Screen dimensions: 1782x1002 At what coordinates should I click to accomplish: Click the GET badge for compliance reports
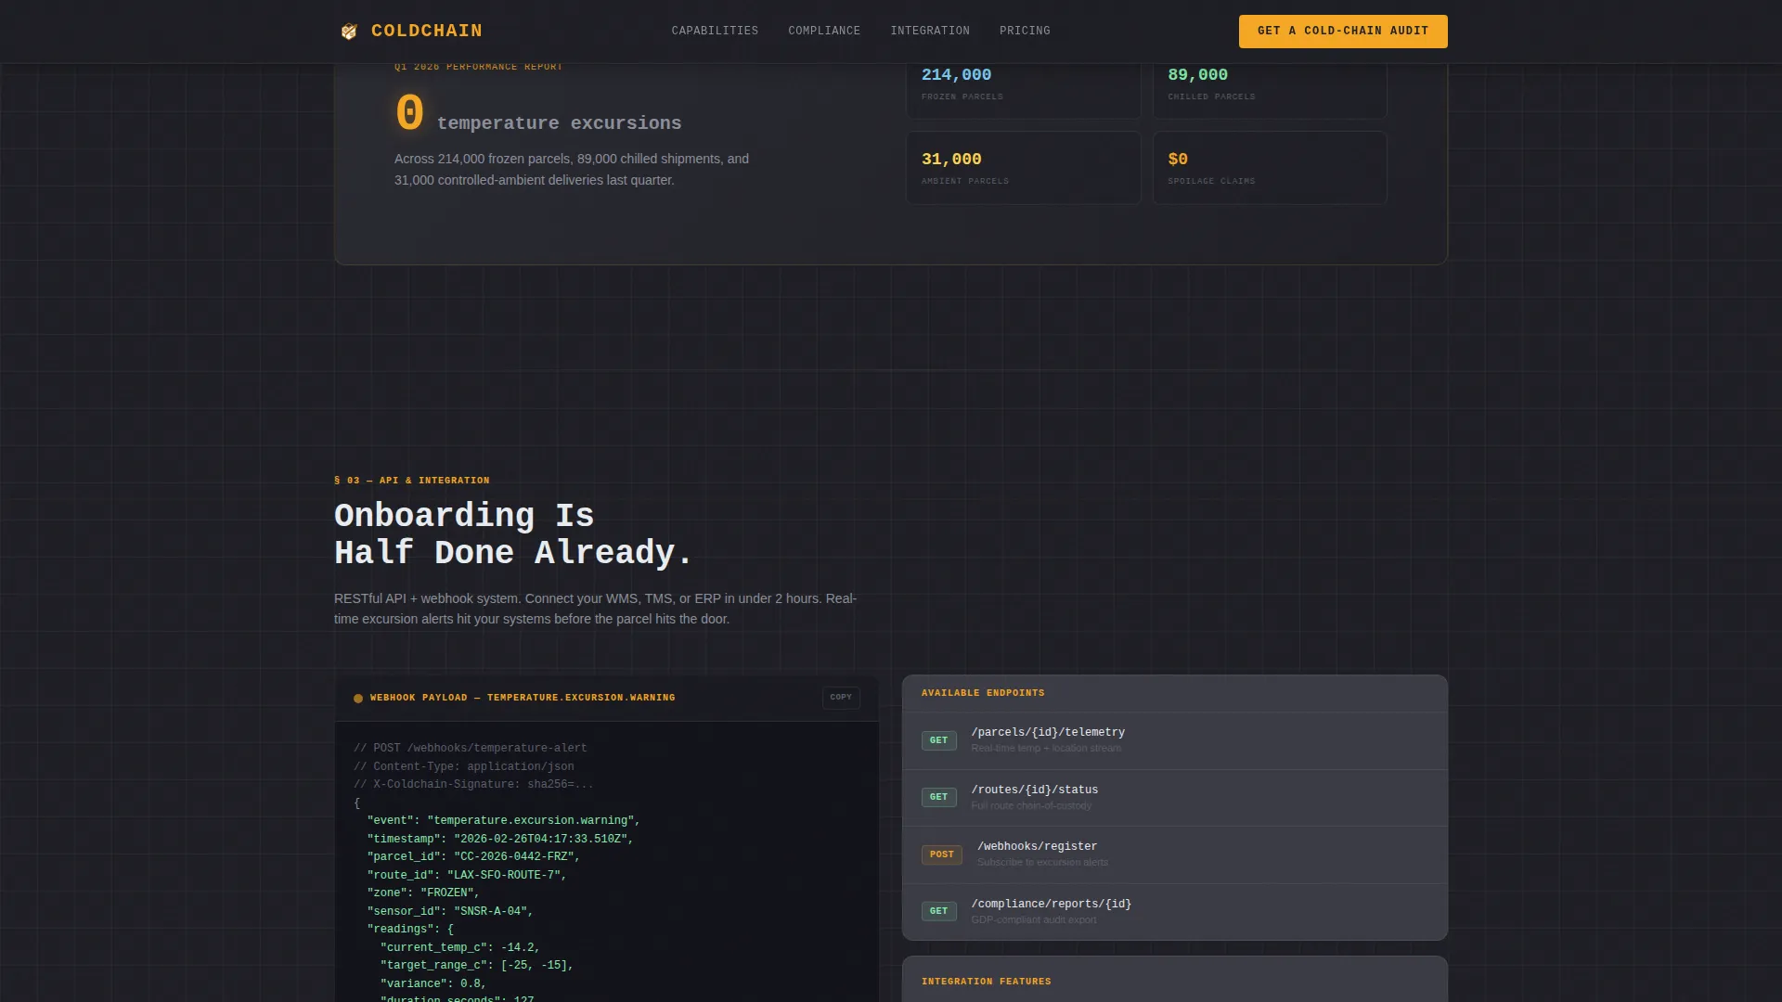click(x=939, y=911)
